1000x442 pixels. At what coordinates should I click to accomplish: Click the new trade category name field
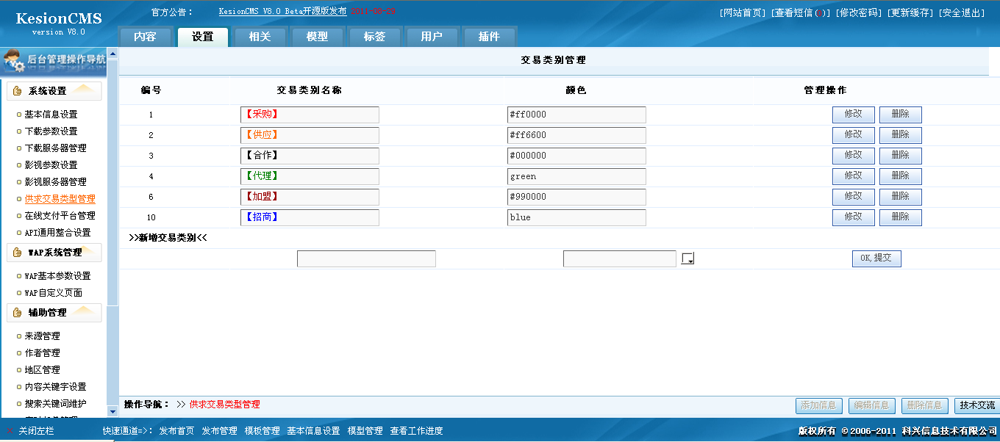(366, 259)
